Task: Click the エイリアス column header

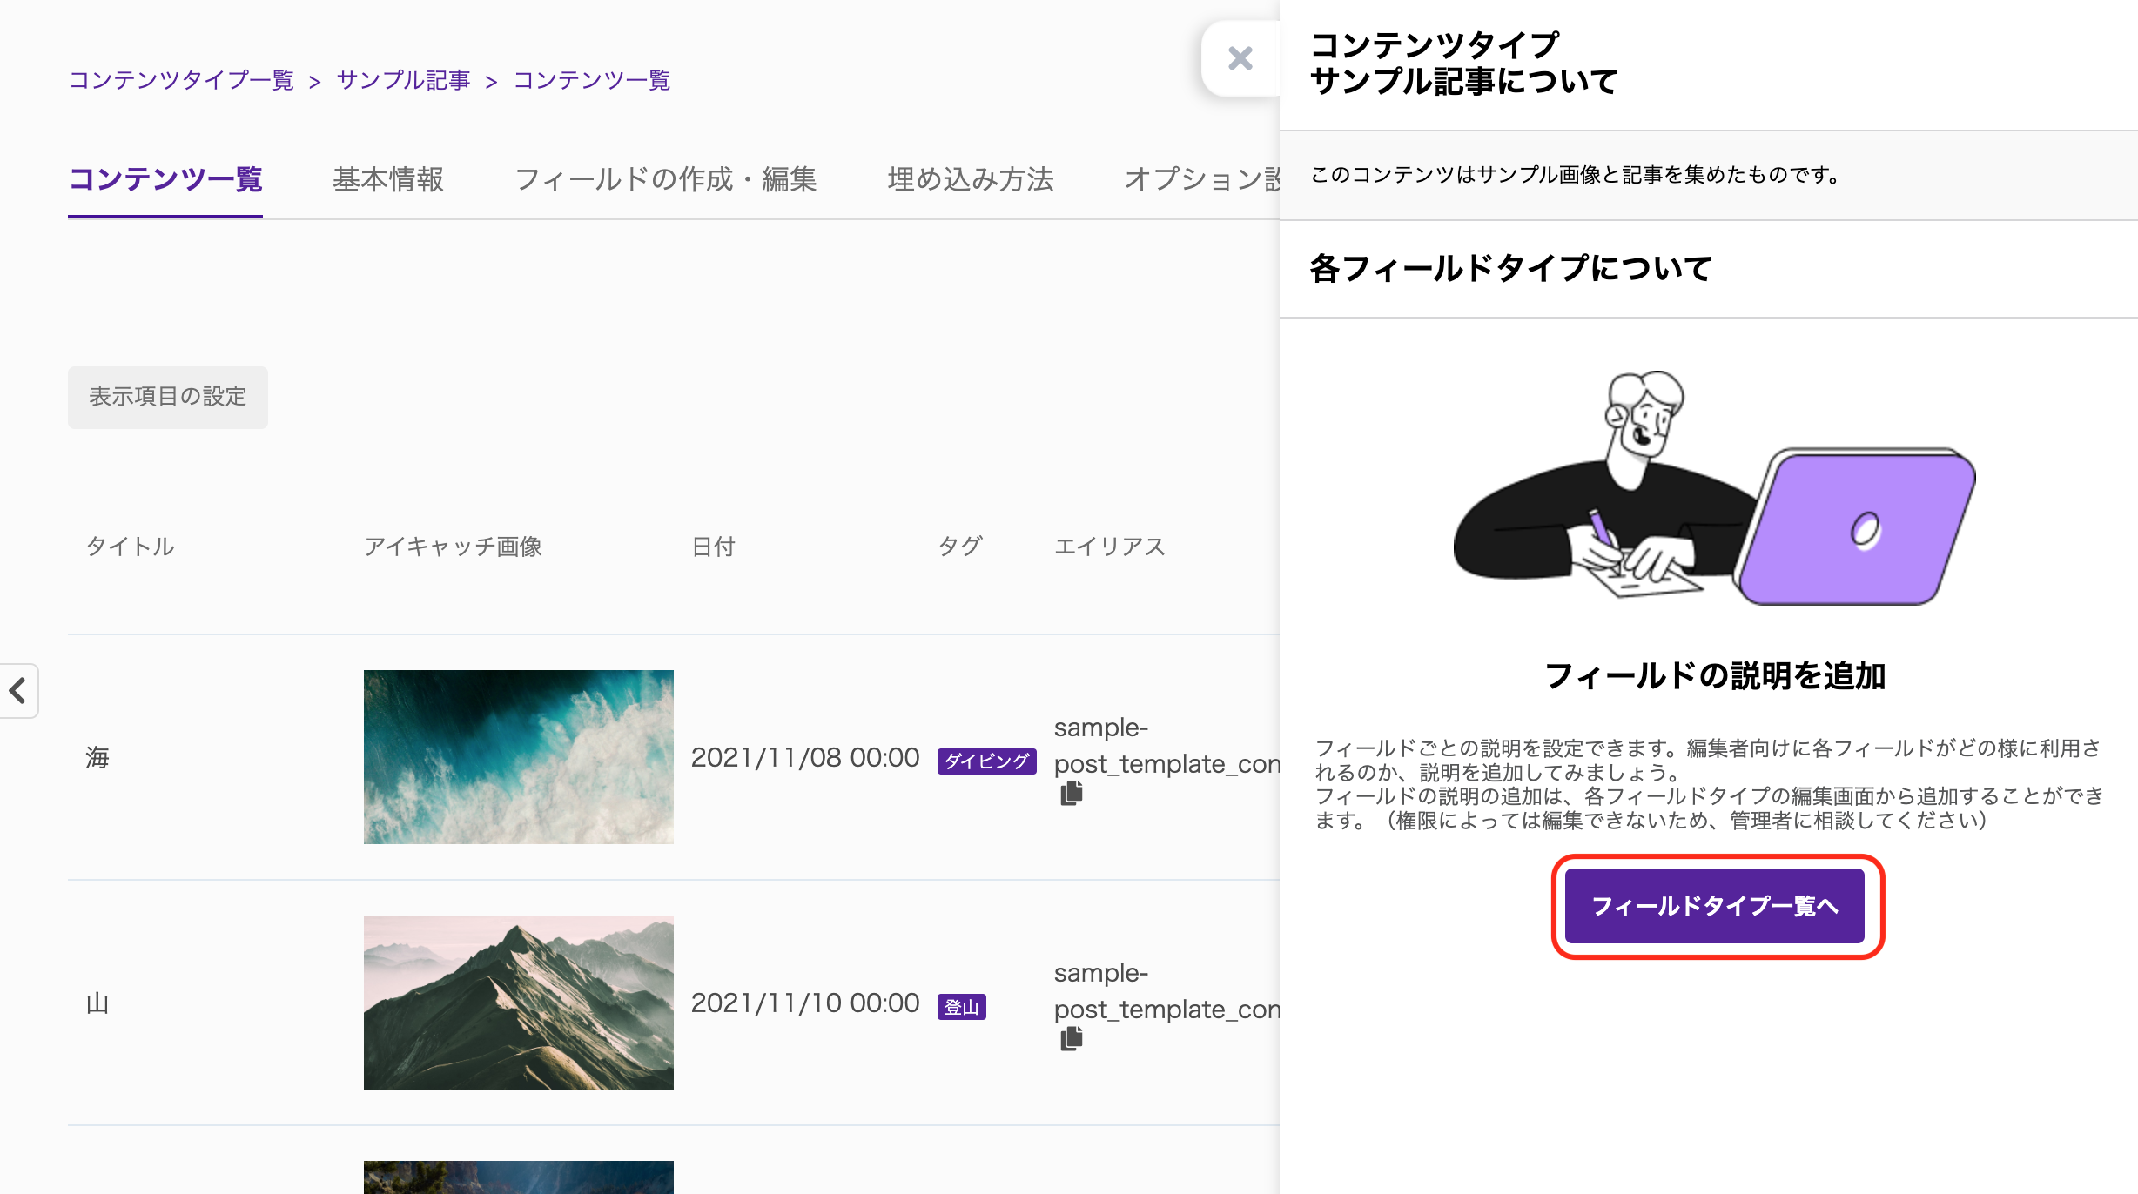Action: [1110, 547]
